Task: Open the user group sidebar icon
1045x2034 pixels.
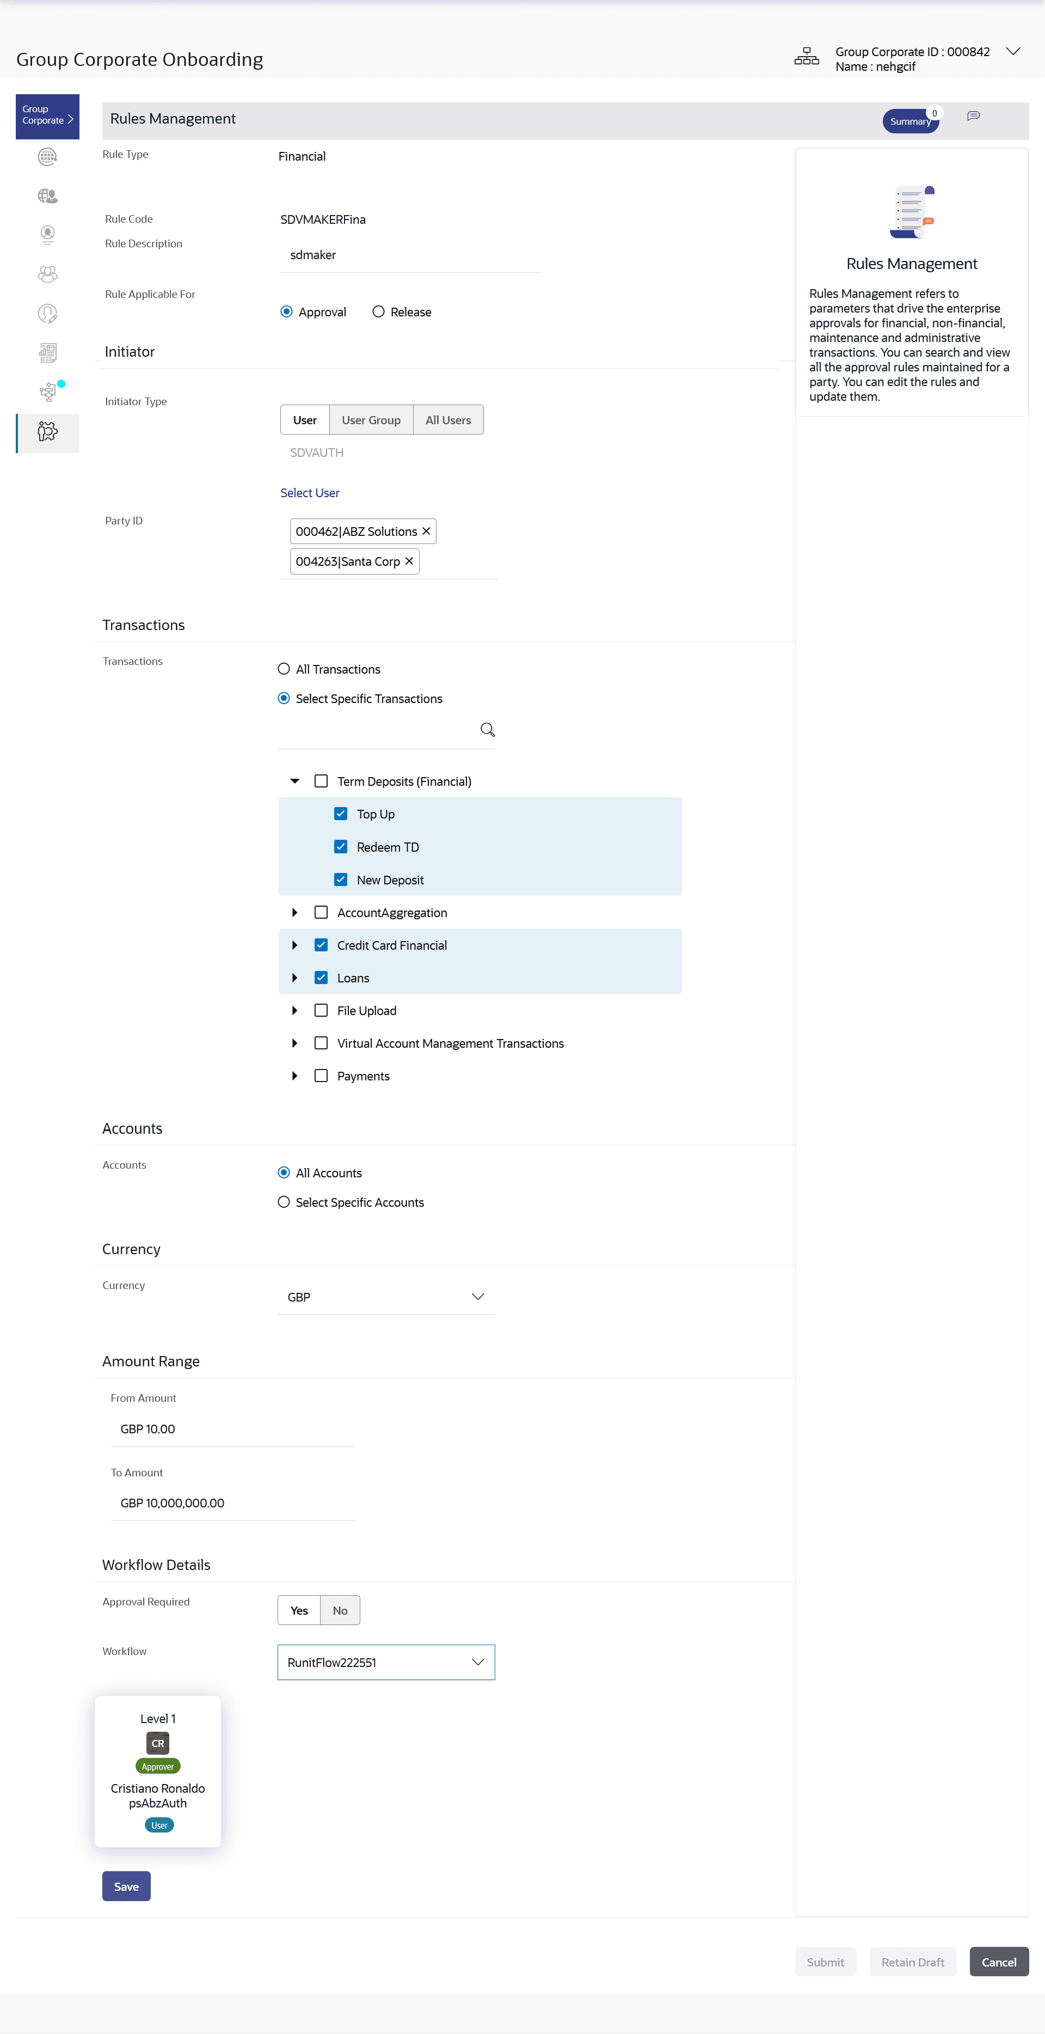Action: [x=47, y=274]
